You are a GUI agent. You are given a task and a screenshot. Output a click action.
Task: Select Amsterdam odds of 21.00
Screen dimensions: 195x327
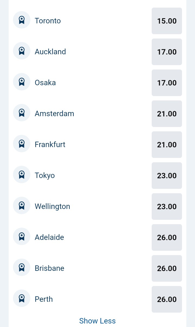(x=167, y=114)
